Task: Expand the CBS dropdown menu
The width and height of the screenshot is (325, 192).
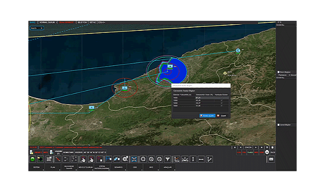Action: pos(135,167)
